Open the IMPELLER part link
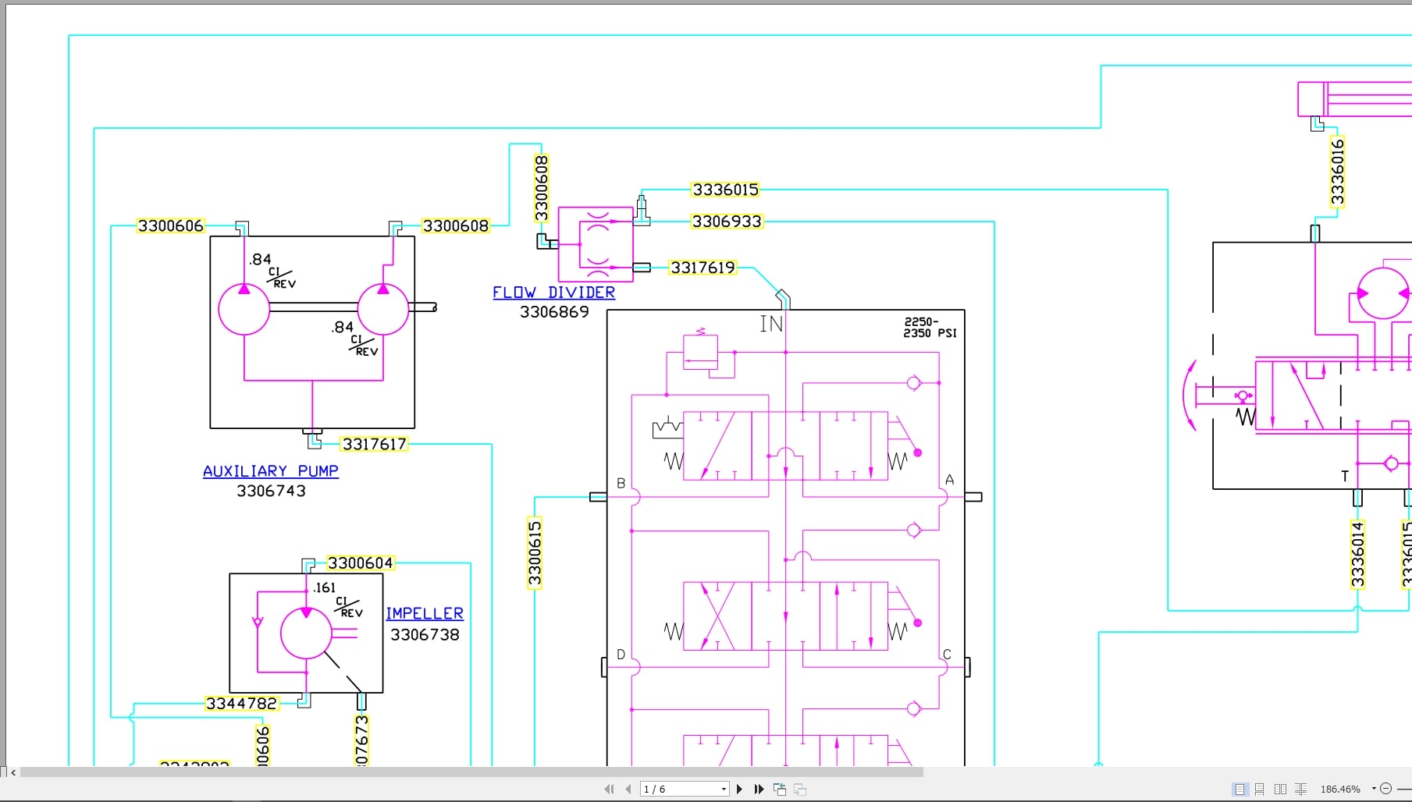 point(424,613)
